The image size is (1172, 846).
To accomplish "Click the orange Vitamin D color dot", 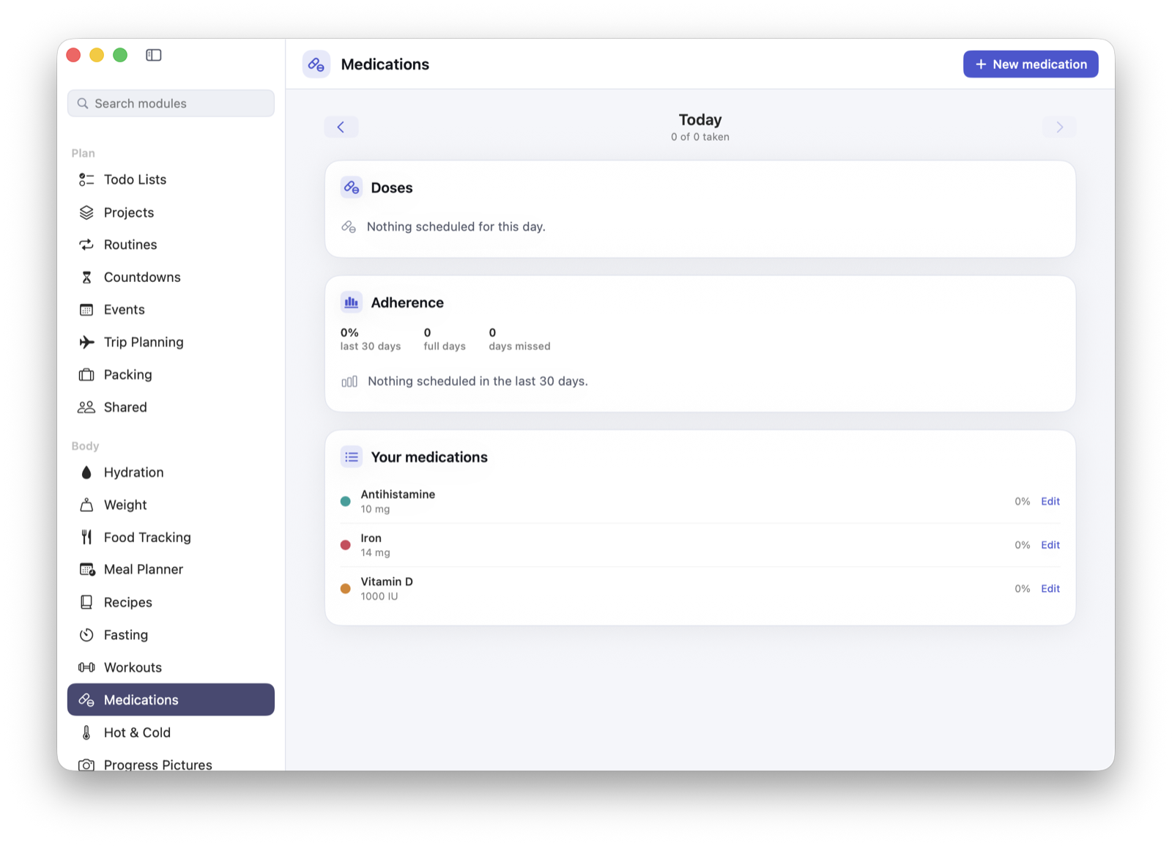I will point(346,589).
